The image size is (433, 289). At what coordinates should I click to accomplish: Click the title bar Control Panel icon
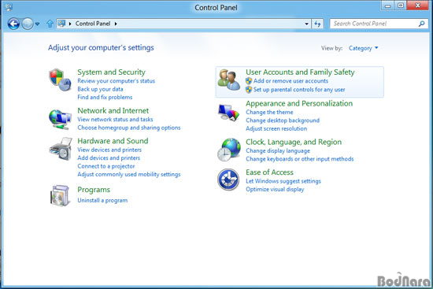coord(9,7)
